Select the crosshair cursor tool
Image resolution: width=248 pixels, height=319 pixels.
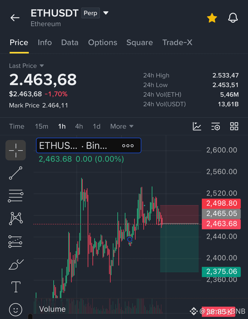tap(16, 150)
